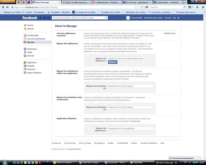Show hidden bookmarks toolbar overflow chevron
Screen dimensions: 206x165
(x=205, y=12)
